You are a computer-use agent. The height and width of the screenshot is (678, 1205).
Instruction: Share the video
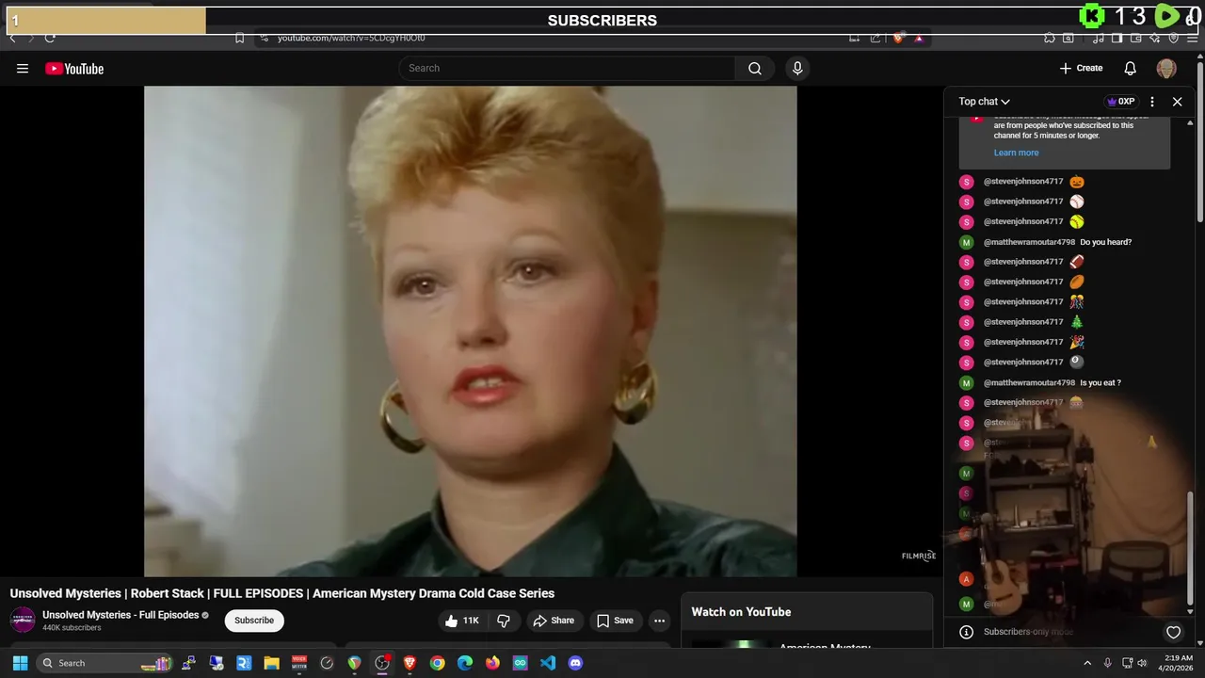tap(553, 621)
